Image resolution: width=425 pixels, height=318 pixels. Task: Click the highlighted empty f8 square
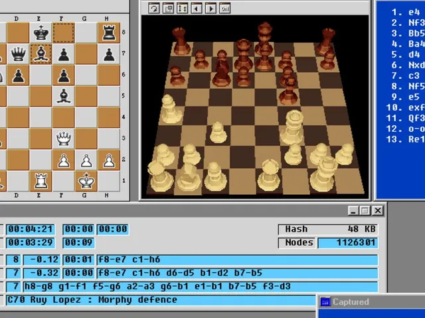click(x=64, y=32)
